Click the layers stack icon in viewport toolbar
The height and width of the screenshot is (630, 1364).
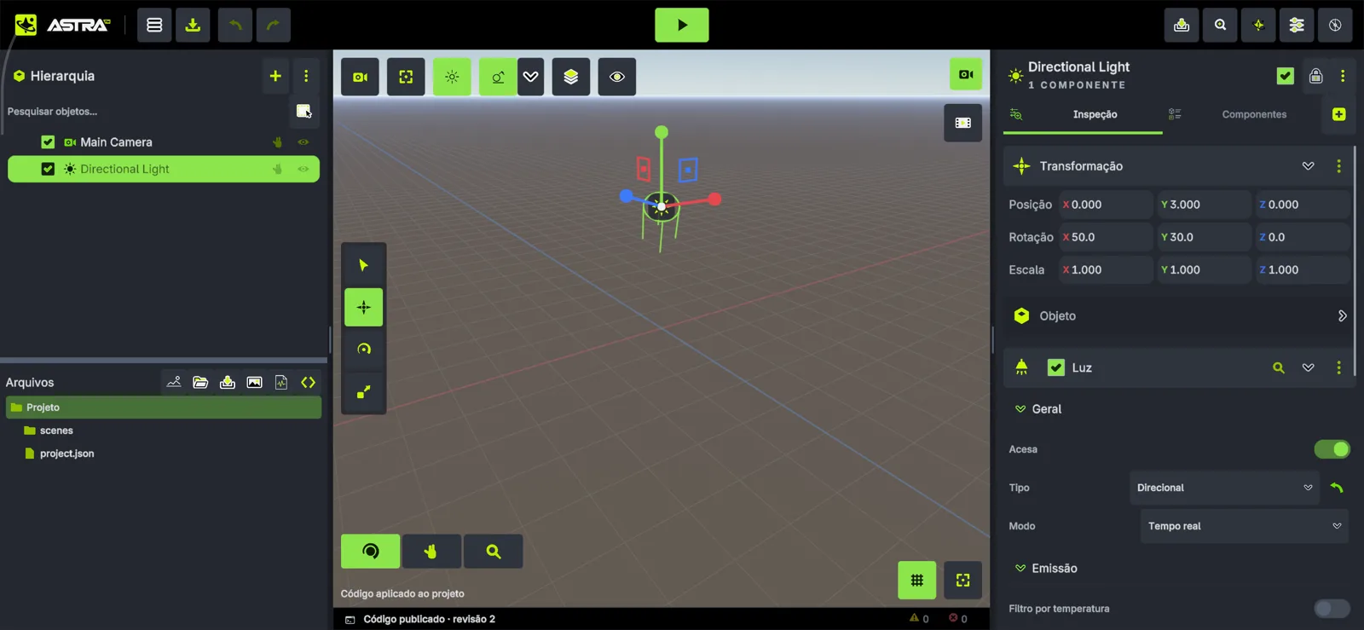click(571, 77)
